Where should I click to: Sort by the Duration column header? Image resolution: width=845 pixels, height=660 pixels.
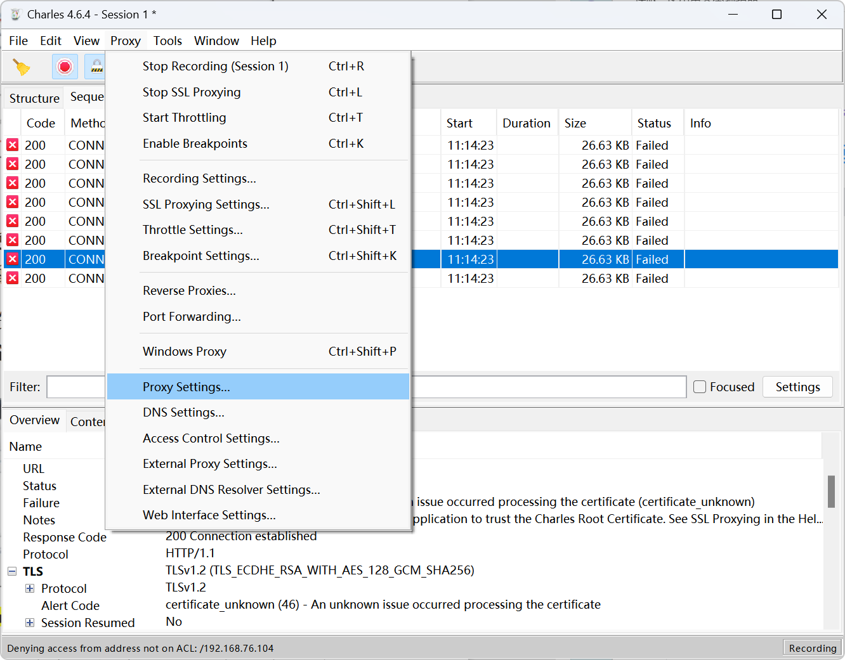(528, 123)
